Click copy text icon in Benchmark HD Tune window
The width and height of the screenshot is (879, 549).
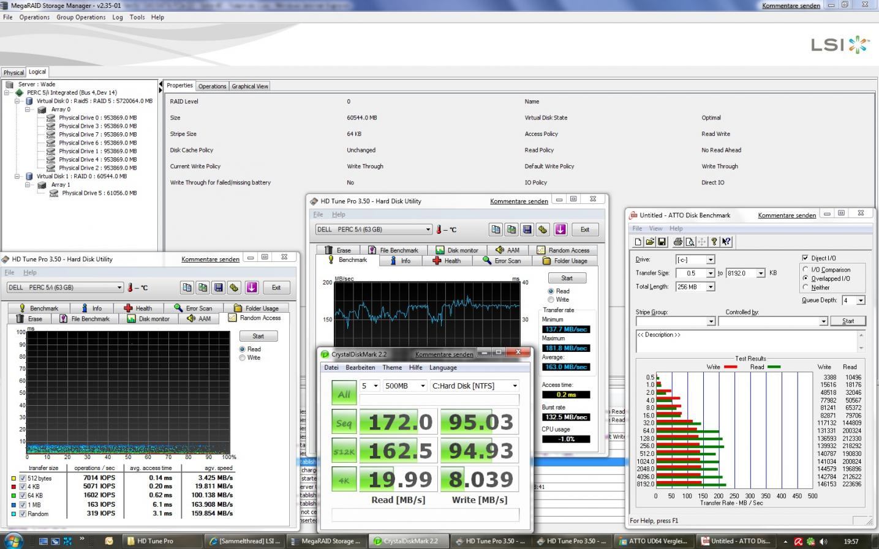click(x=496, y=230)
